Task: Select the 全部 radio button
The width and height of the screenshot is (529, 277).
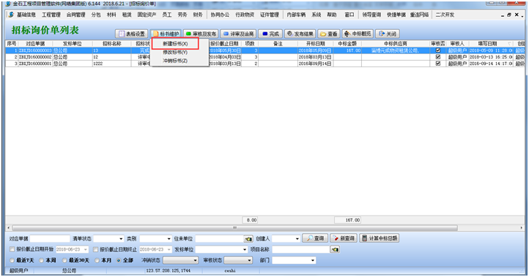Action: pos(119,260)
